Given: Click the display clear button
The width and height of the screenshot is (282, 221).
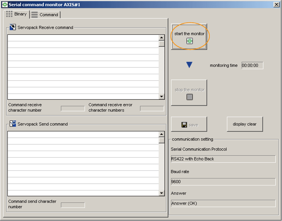Looking at the screenshot, I should 245,124.
